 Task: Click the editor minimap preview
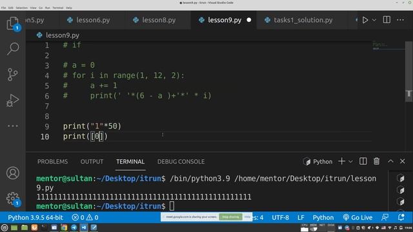pyautogui.click(x=388, y=46)
